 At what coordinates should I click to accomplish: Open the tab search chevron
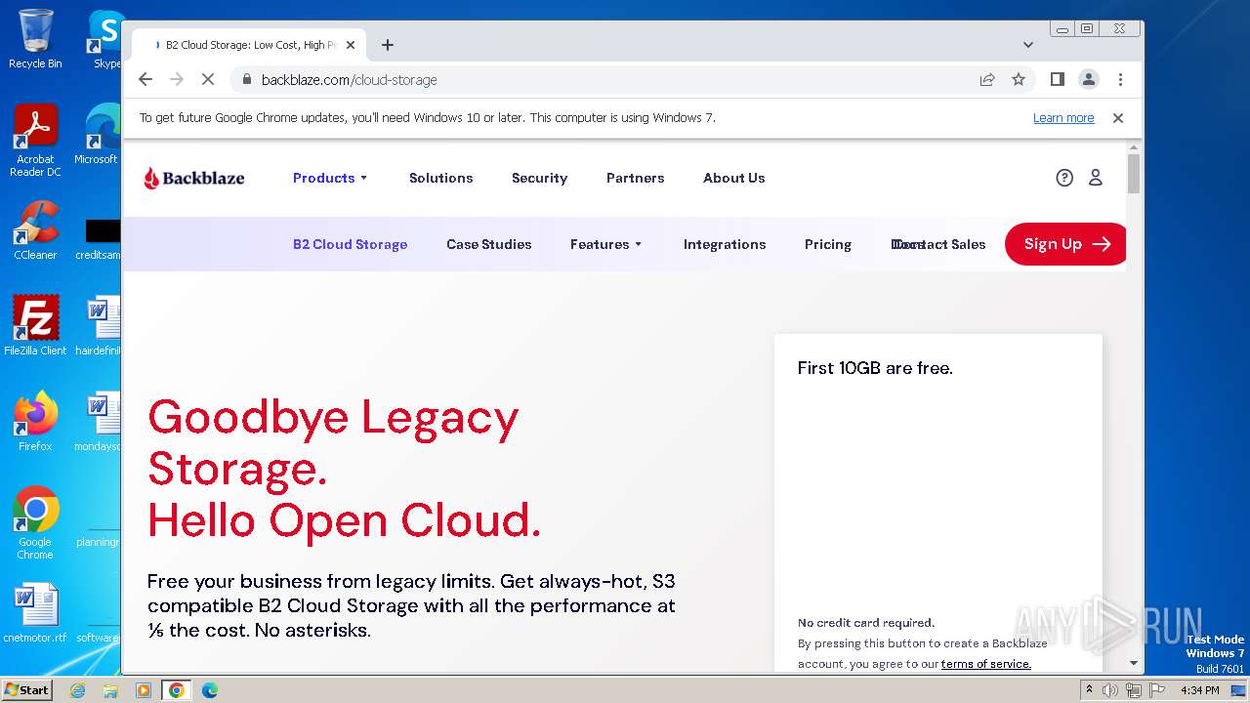tap(1027, 45)
